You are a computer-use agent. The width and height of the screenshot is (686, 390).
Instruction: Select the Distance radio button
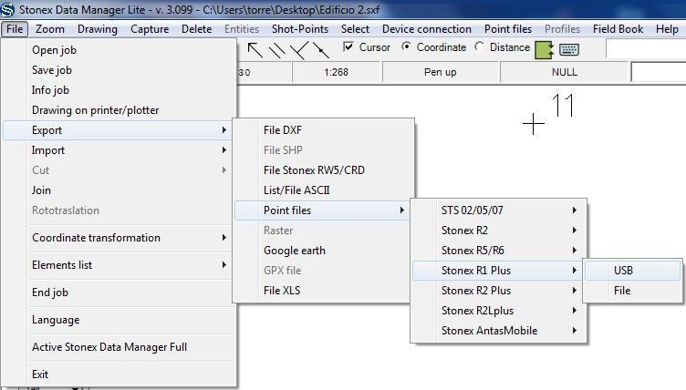(479, 46)
